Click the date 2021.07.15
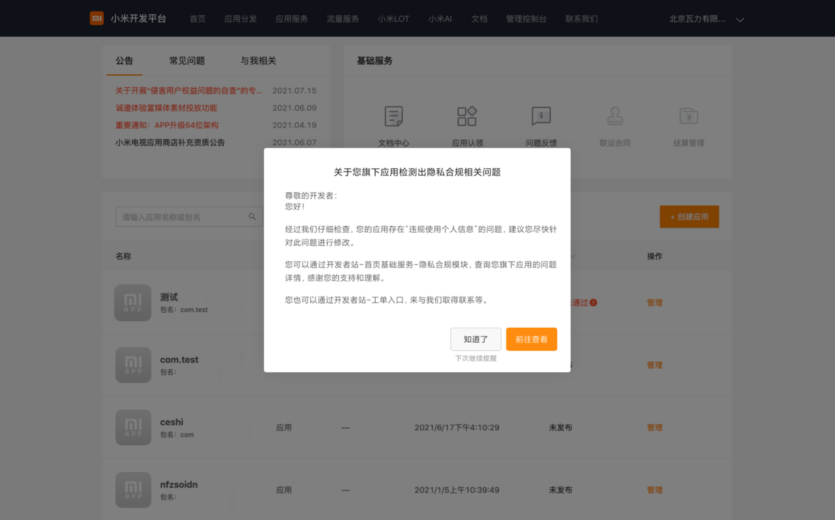The width and height of the screenshot is (835, 520). 294,91
